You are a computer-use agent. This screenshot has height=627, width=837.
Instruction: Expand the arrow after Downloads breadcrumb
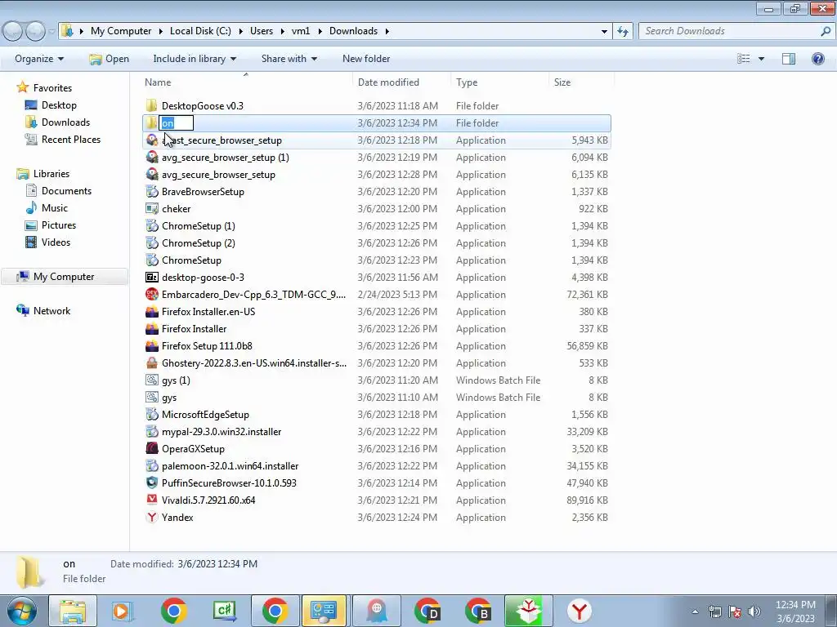pyautogui.click(x=387, y=31)
